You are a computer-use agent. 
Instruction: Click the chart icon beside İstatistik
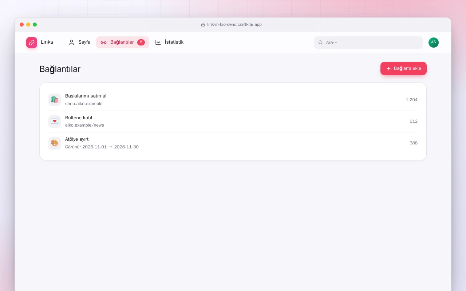(x=158, y=42)
